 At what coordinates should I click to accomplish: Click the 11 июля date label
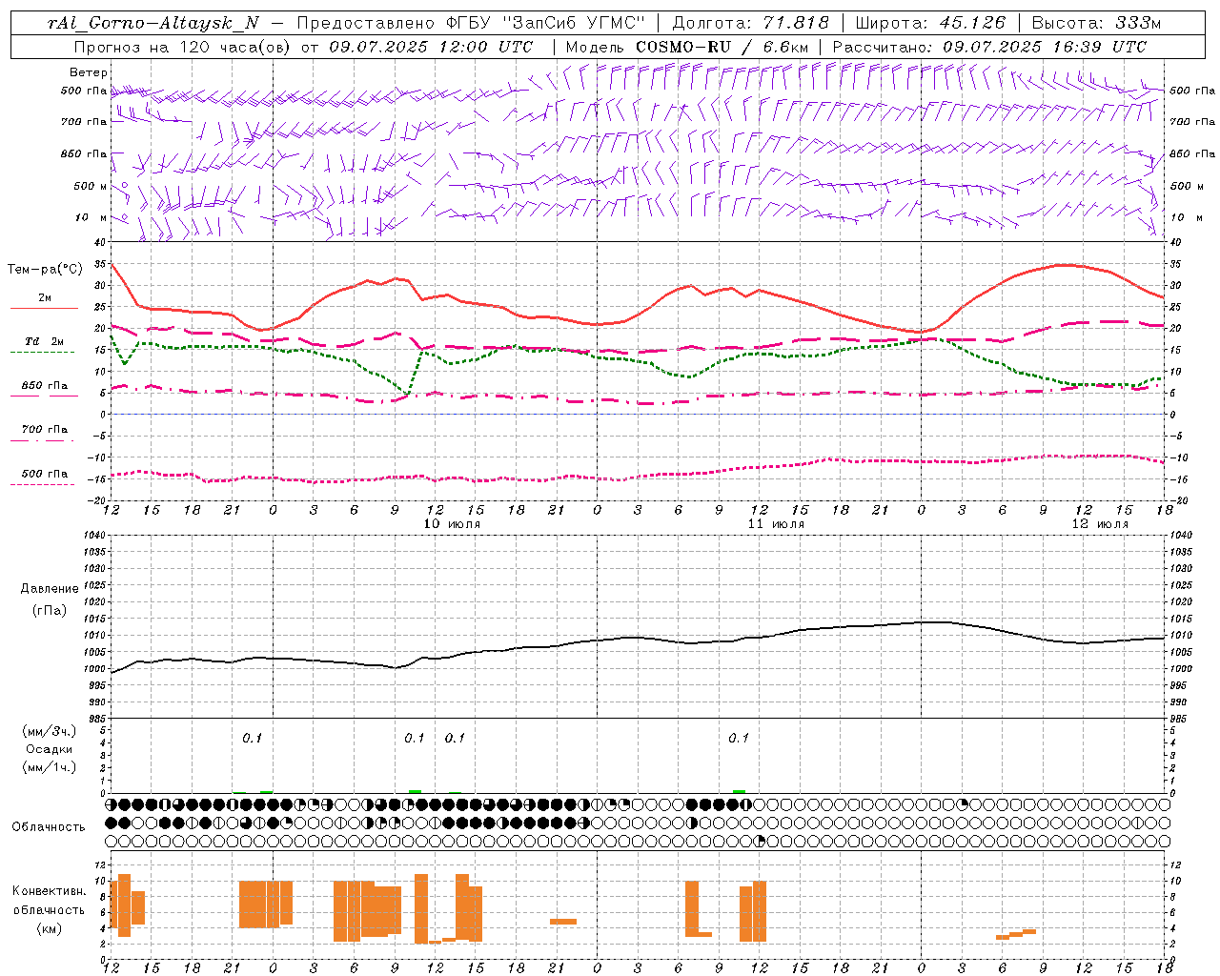776,524
